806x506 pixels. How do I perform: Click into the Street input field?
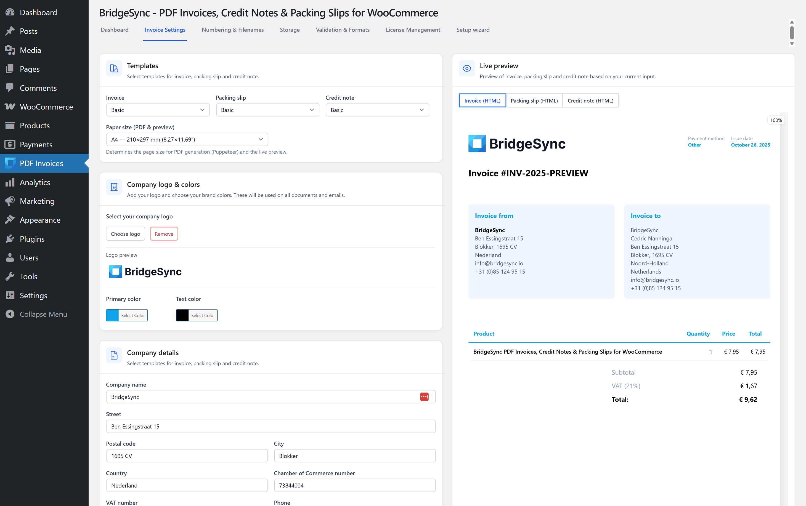pos(271,426)
